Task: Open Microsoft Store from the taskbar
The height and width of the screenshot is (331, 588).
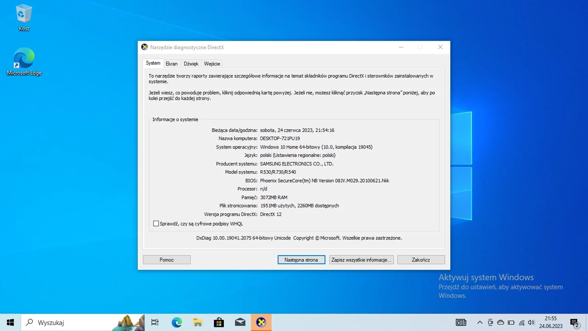Action: (x=219, y=322)
